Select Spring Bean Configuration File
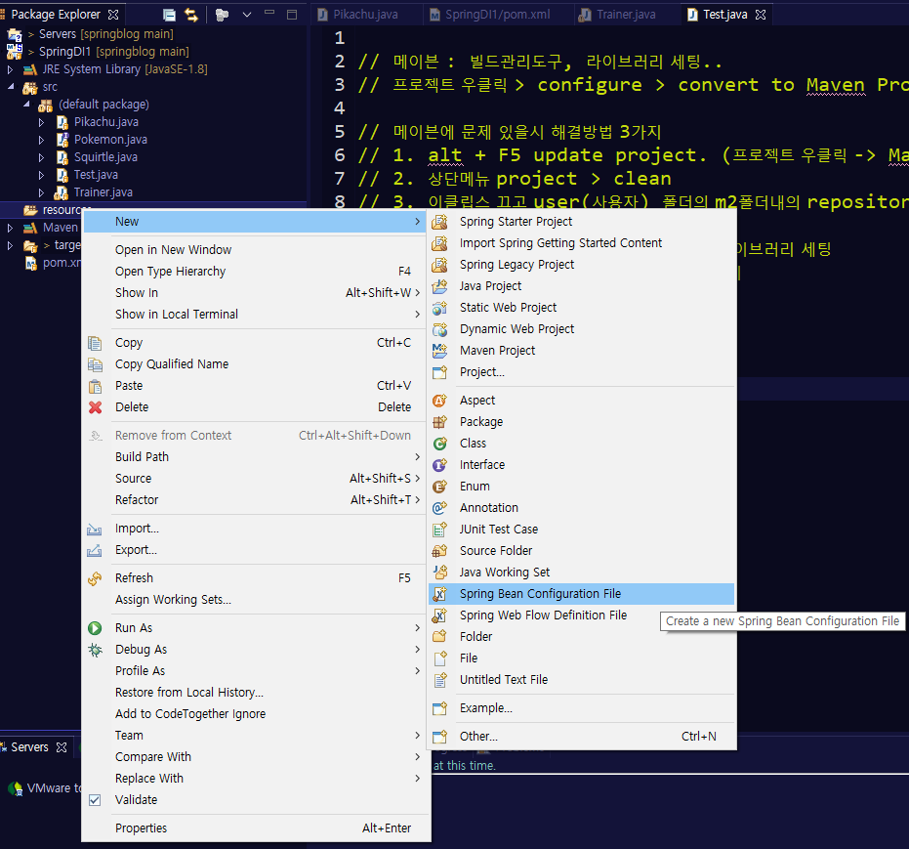 (x=582, y=594)
